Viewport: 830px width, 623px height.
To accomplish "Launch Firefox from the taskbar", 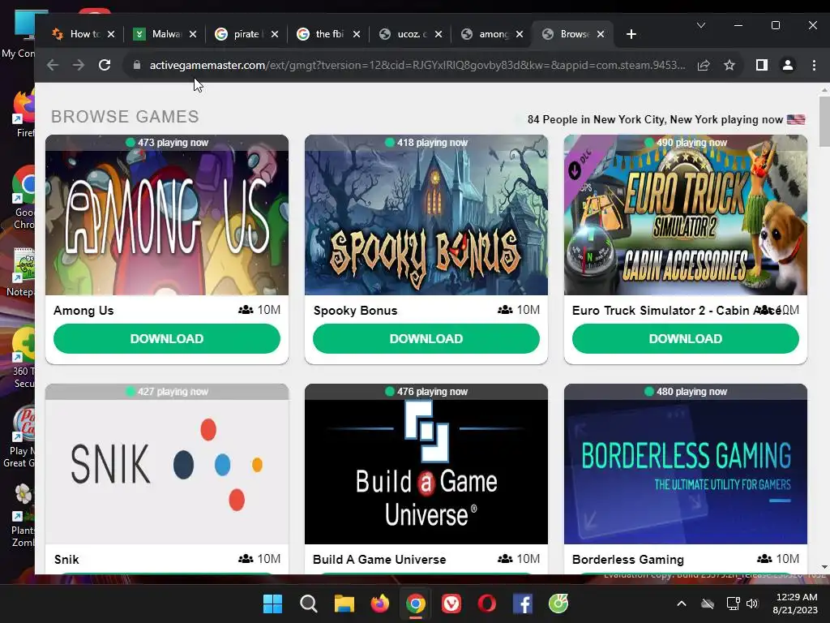I will point(379,604).
